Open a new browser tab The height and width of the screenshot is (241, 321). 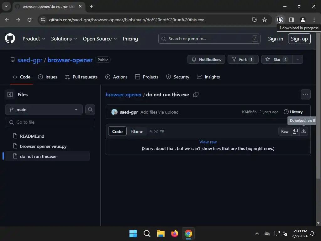pyautogui.click(x=92, y=6)
